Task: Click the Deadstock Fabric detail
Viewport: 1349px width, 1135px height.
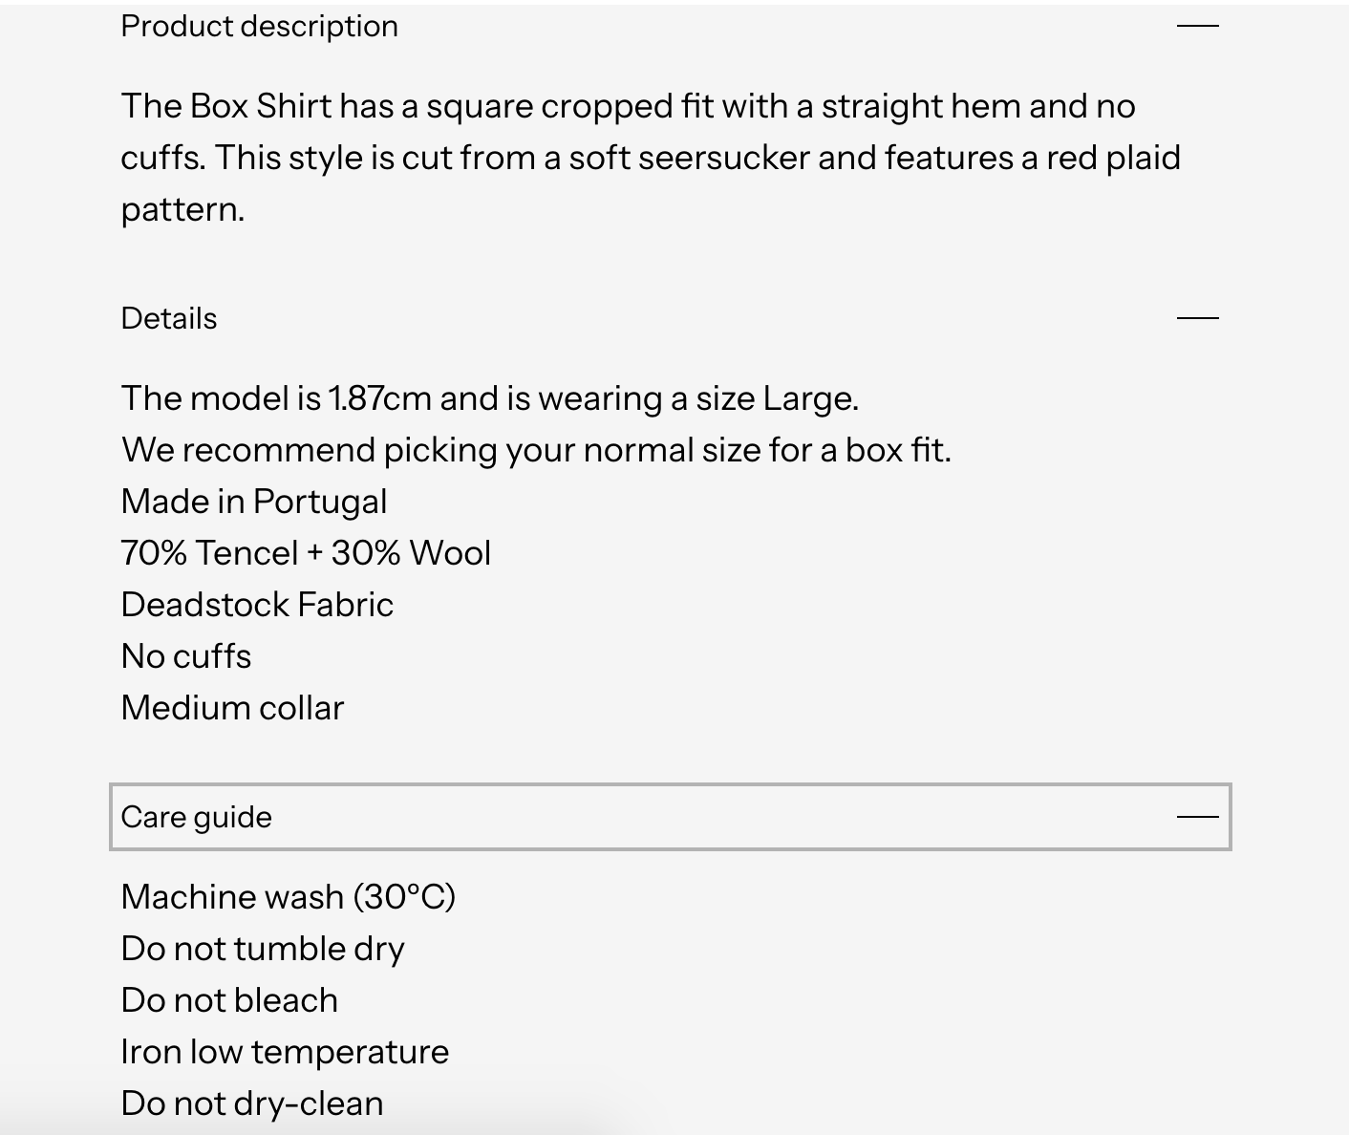Action: click(x=257, y=604)
